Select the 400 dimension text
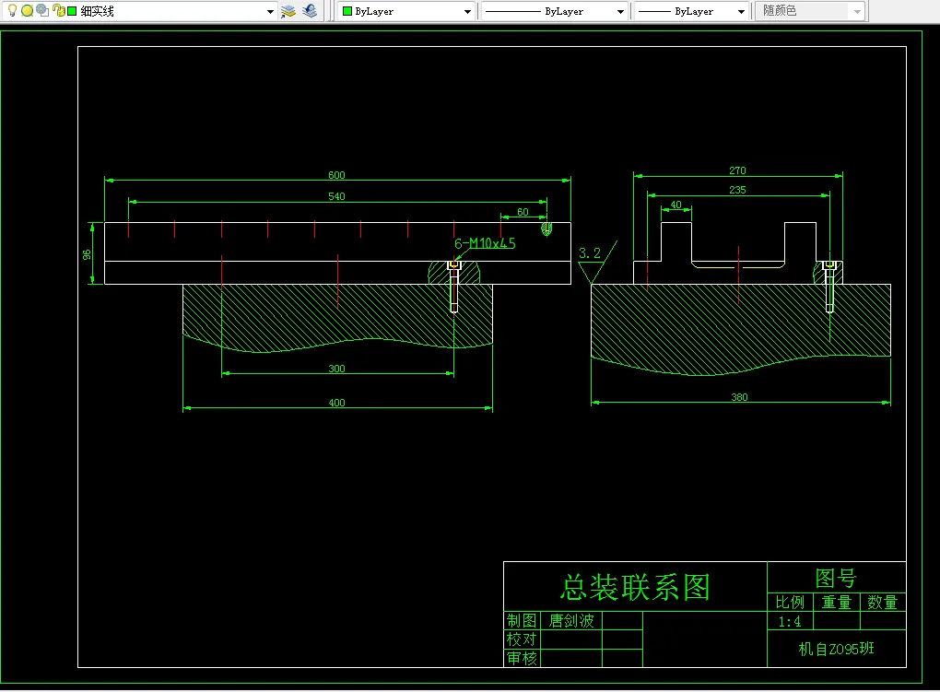The image size is (940, 692). point(336,403)
